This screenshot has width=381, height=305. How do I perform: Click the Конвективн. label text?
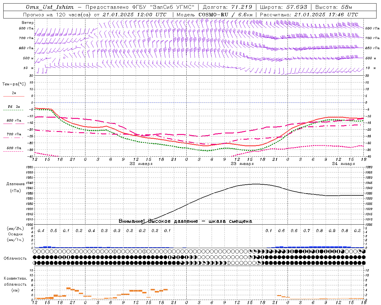(15, 278)
